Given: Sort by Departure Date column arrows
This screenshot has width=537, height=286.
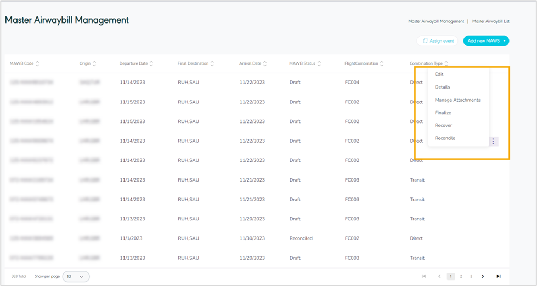Looking at the screenshot, I should point(151,64).
